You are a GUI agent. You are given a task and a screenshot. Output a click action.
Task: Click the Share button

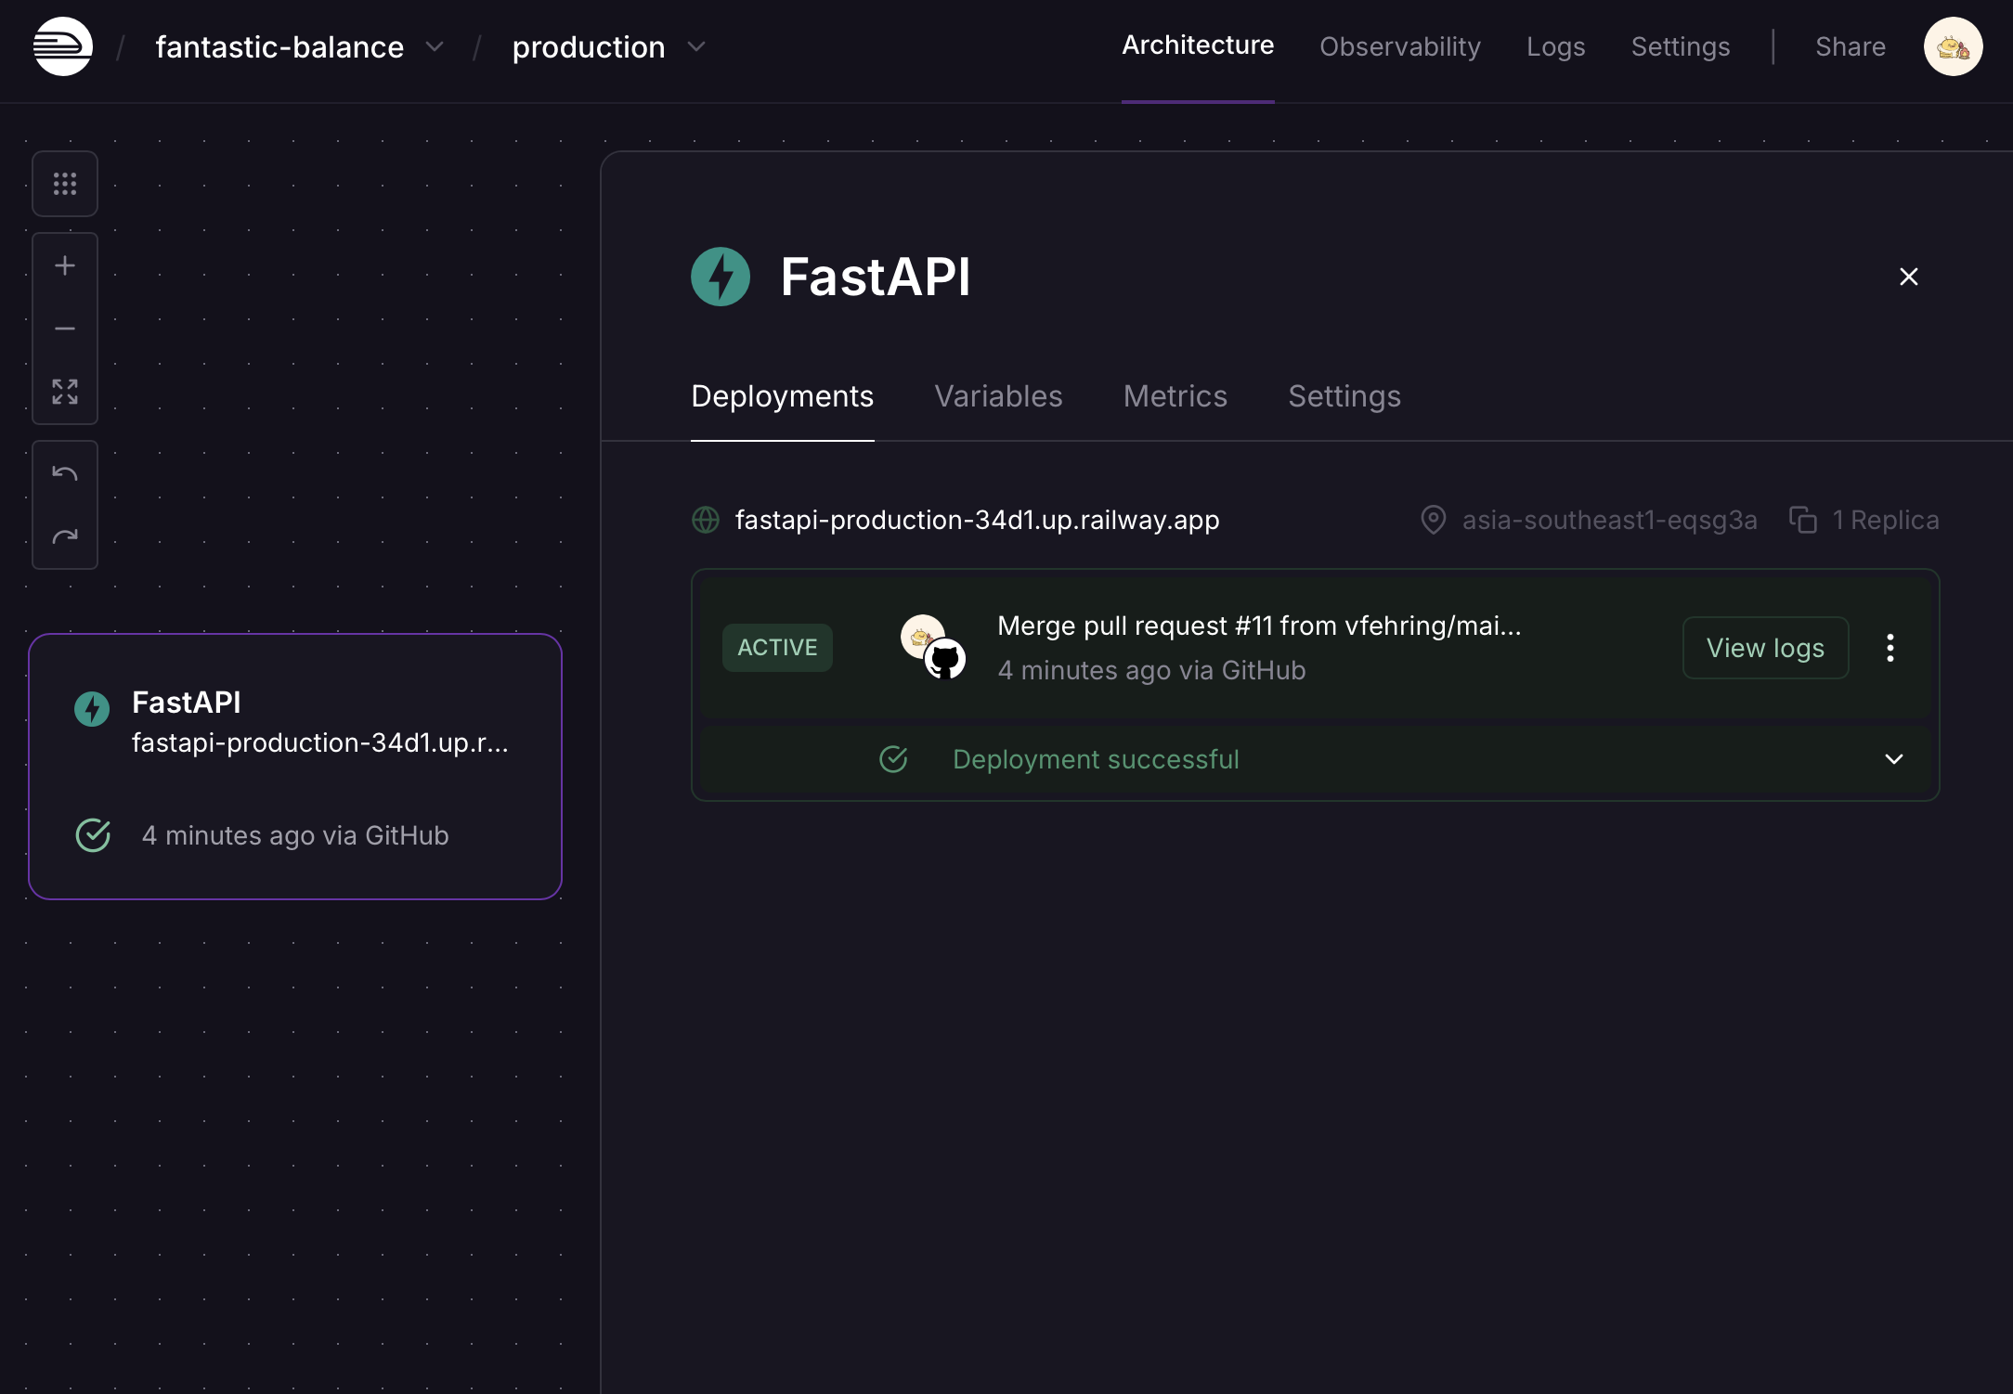coord(1851,46)
